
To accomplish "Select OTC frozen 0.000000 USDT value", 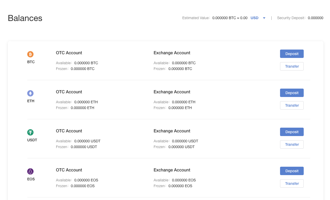I will click(84, 147).
